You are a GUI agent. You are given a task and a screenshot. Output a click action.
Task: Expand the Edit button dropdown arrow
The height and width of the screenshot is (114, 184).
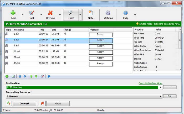41,15
